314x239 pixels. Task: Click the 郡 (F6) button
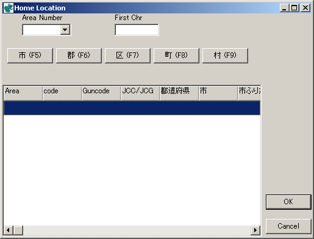(79, 55)
